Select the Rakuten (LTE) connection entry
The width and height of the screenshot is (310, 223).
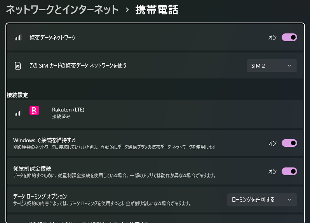coord(68,110)
